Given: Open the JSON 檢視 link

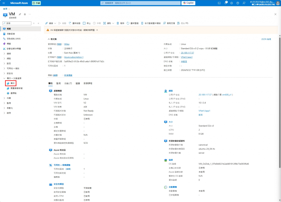Looking at the screenshot, I should (266, 39).
